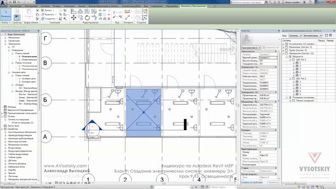This screenshot has height=189, width=336.
Task: Click the selected blue space in plan
Action: 143,113
